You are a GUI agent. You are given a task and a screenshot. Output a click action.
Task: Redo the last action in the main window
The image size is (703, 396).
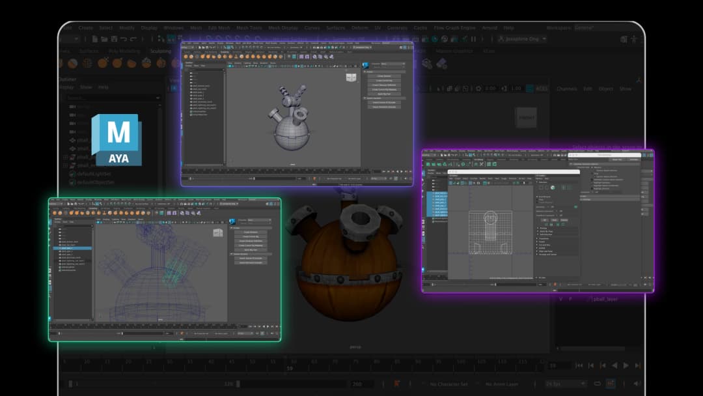[x=133, y=40]
